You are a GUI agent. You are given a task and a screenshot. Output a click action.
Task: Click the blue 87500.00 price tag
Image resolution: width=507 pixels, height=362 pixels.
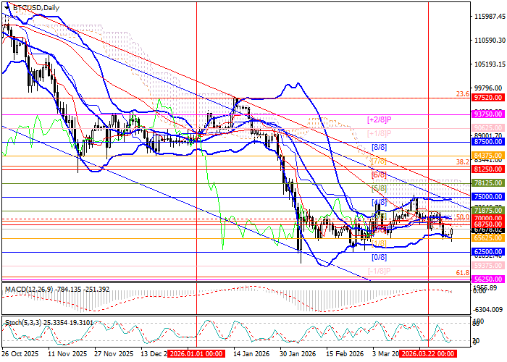[486, 143]
